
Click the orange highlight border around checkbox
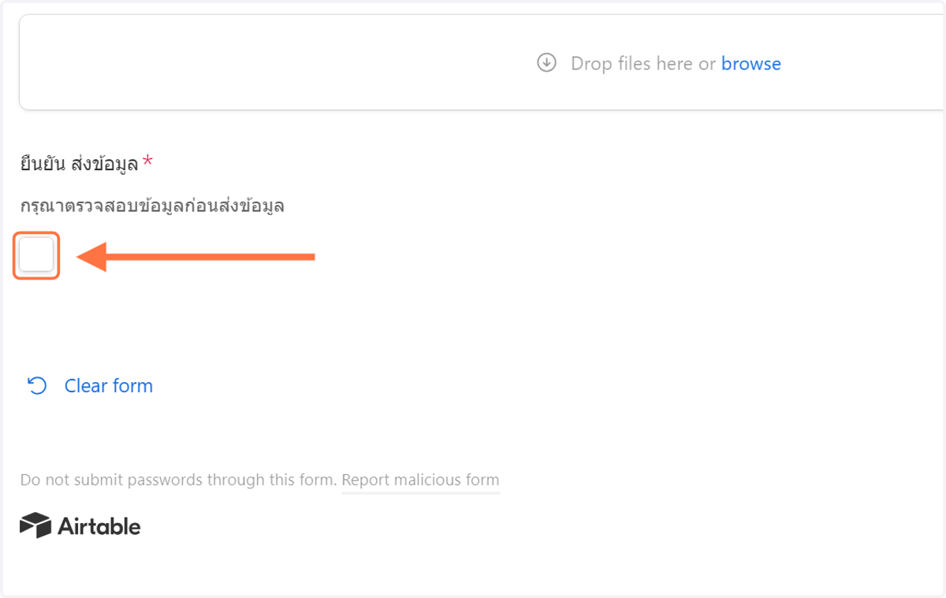pyautogui.click(x=36, y=233)
